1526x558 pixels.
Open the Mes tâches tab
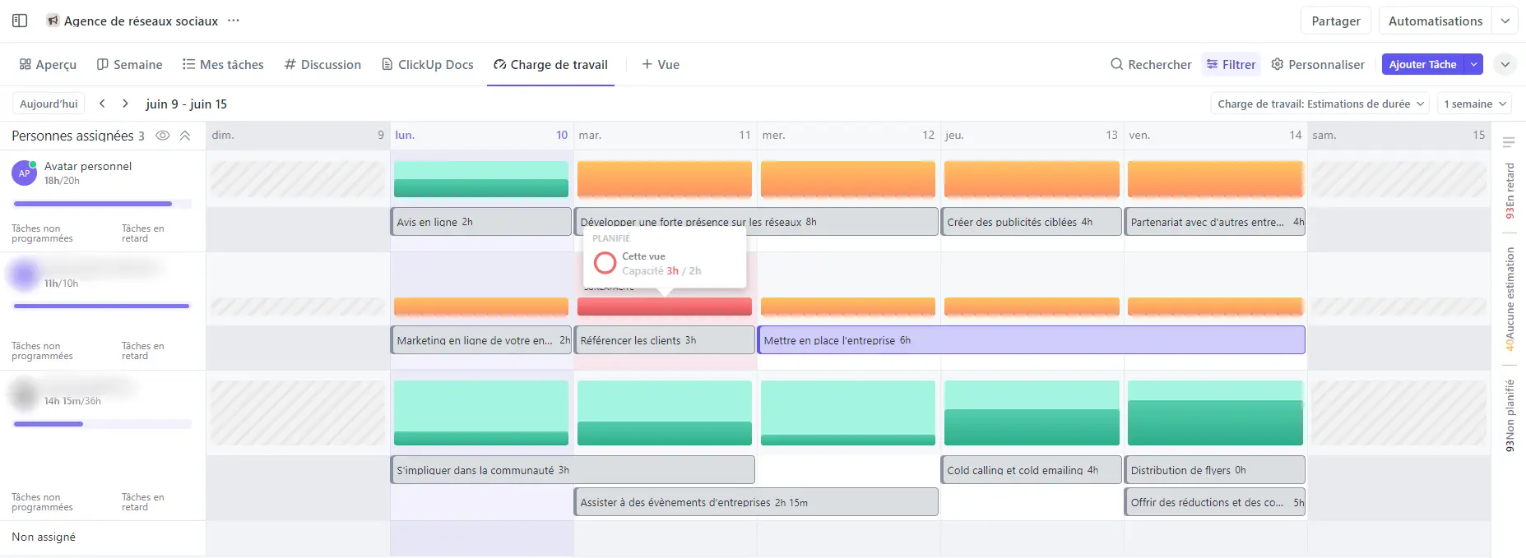223,64
